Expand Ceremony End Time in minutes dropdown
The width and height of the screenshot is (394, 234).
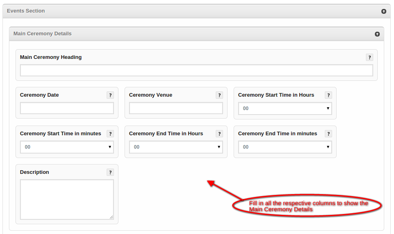point(285,147)
